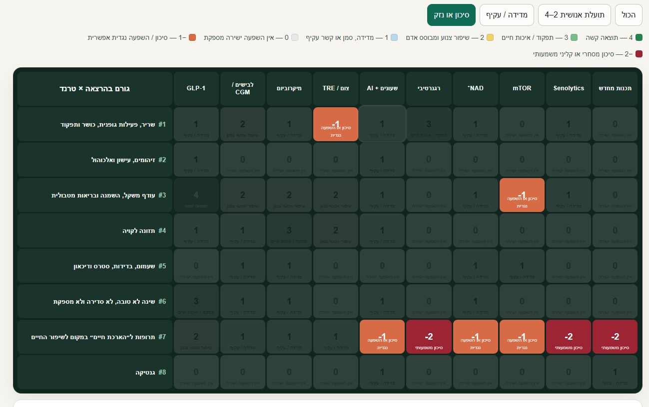Open the red −2 cell in row #7, תכנות מחדש
Image resolution: width=649 pixels, height=407 pixels.
coord(615,337)
